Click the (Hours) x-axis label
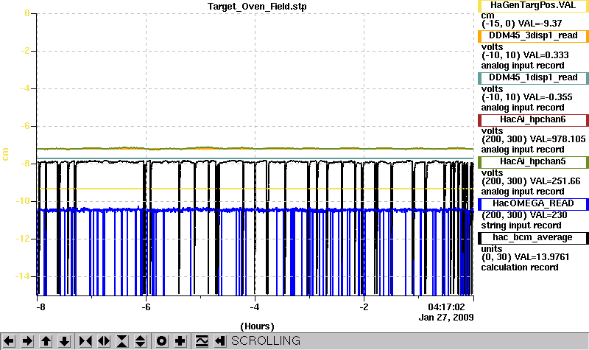Screen dimensions: 589x350 click(x=257, y=326)
